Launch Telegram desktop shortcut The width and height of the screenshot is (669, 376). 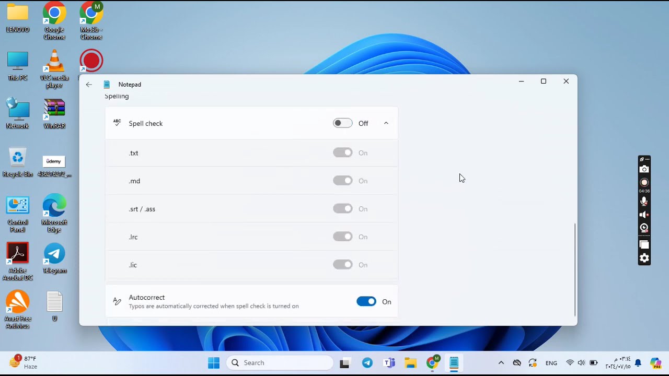pos(54,258)
